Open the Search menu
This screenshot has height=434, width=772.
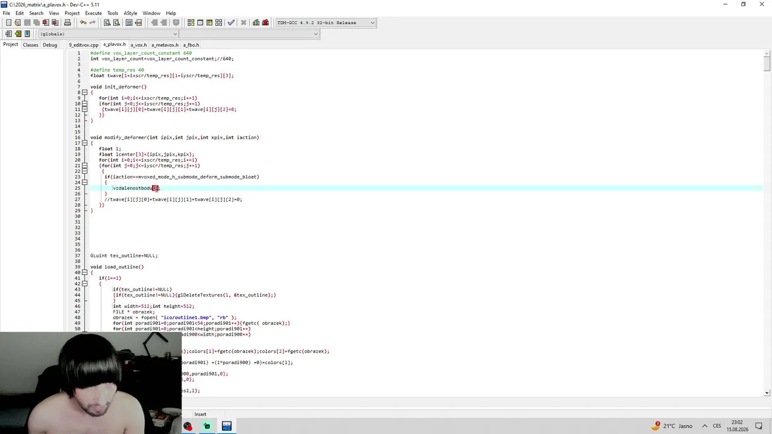coord(36,13)
